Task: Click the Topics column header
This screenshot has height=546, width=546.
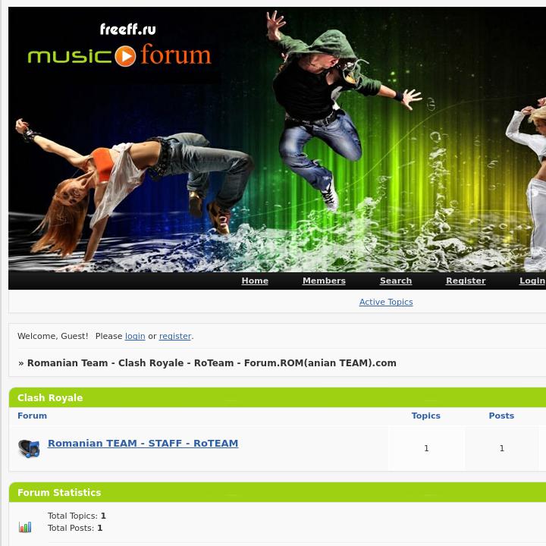Action: pos(426,416)
